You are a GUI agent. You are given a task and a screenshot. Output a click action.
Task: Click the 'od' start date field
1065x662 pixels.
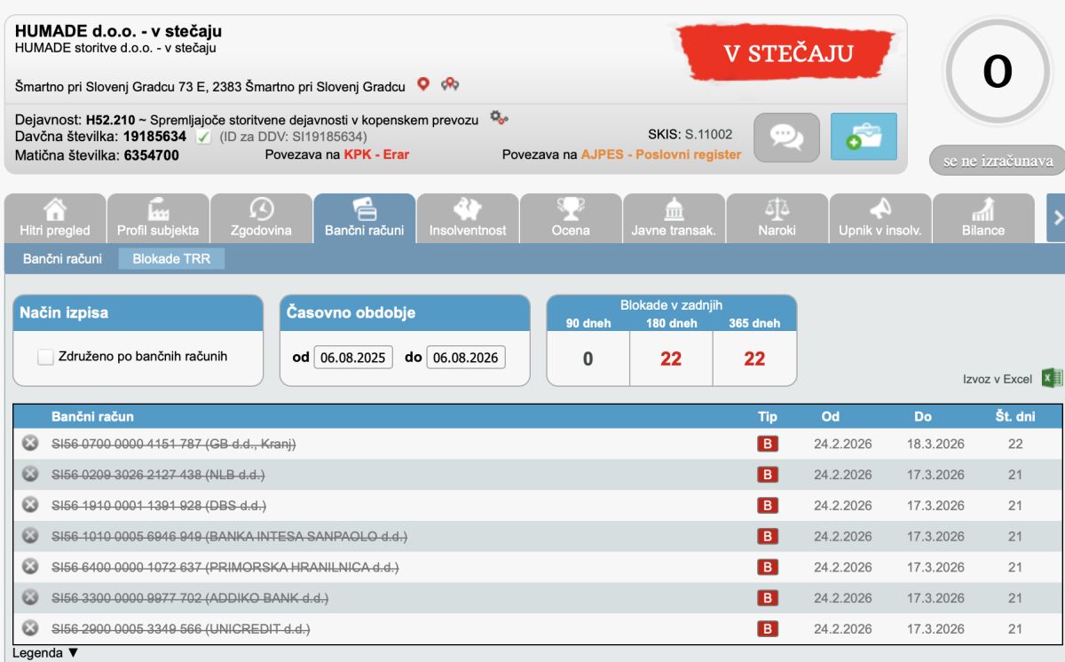353,358
